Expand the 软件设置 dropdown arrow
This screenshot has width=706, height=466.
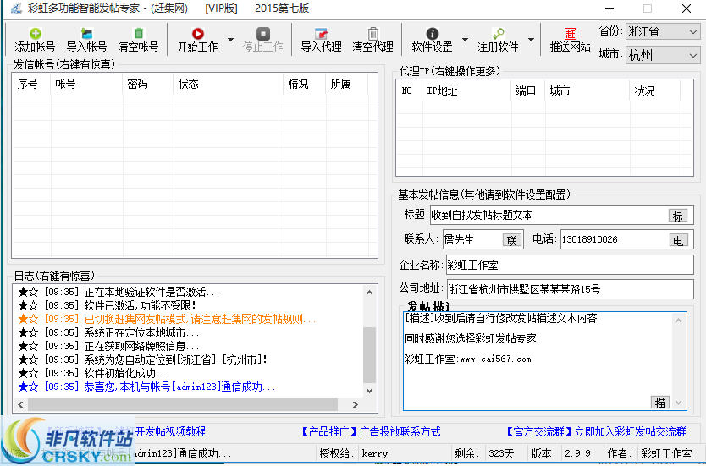coord(465,40)
